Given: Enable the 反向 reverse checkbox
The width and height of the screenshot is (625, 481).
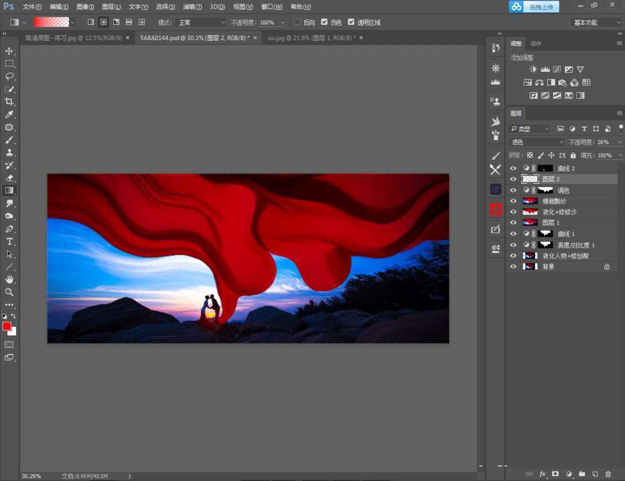Looking at the screenshot, I should tap(297, 22).
